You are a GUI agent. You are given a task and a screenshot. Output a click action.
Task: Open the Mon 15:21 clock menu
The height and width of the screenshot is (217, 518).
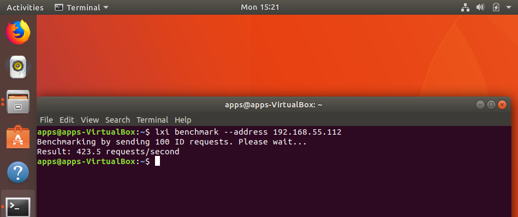coord(260,7)
